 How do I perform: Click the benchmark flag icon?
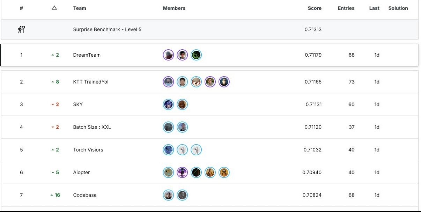pyautogui.click(x=21, y=30)
